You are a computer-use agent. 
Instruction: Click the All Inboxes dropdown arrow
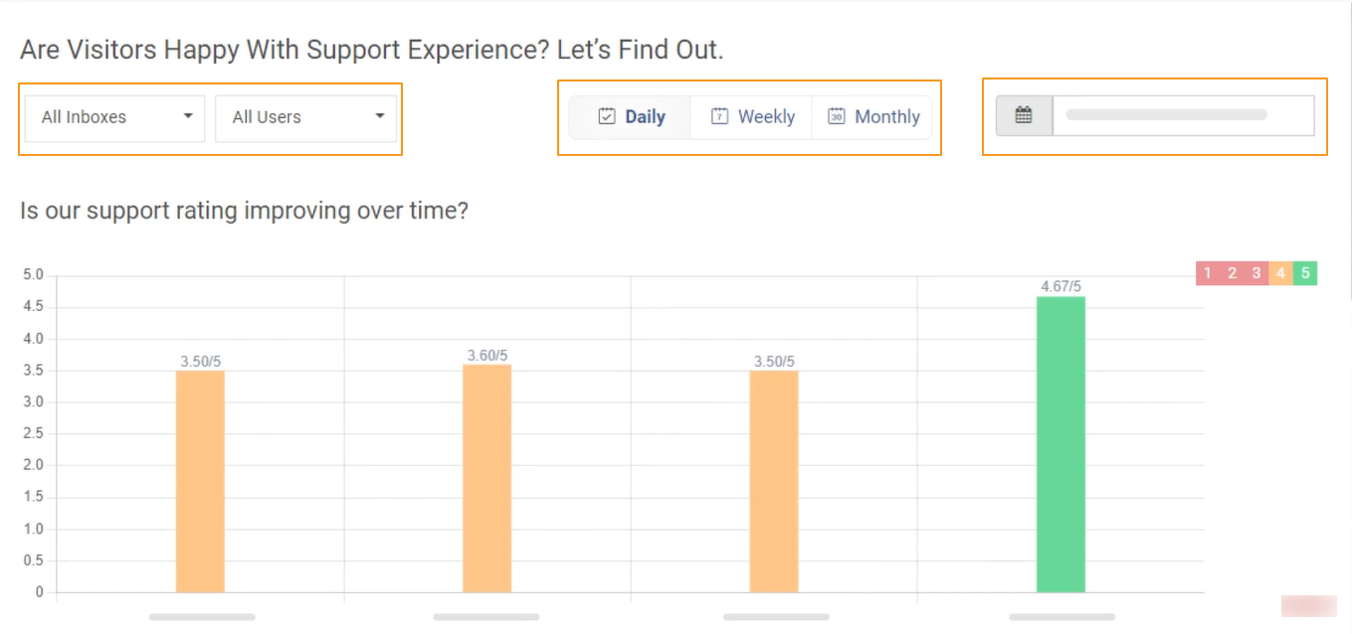coord(188,116)
